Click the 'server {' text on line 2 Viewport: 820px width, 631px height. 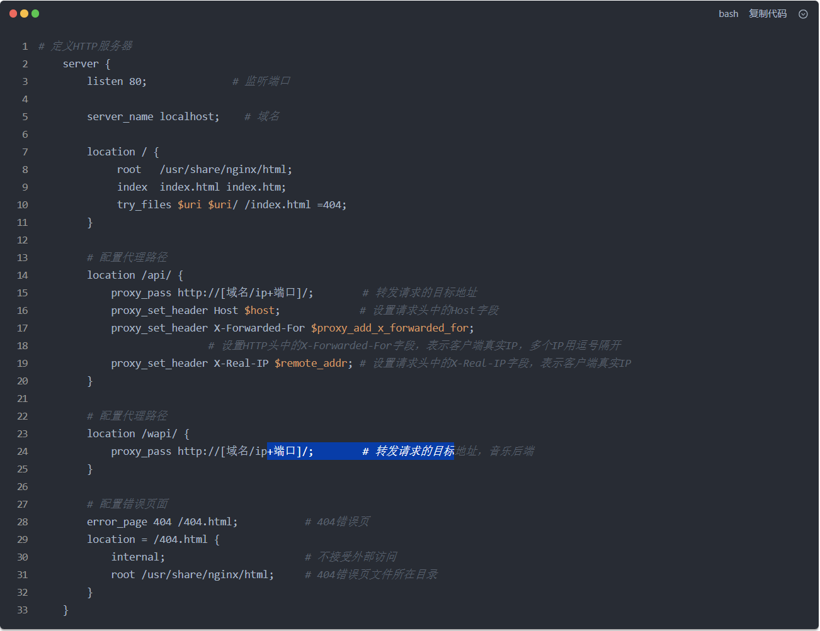click(87, 64)
